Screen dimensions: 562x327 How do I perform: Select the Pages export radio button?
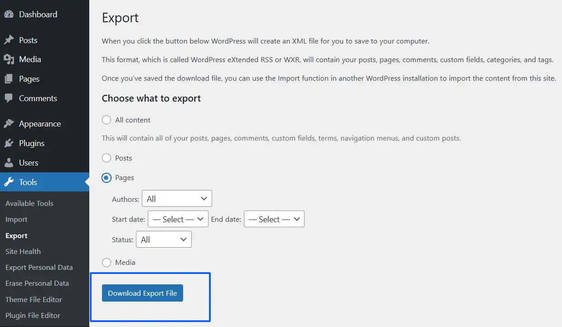click(107, 178)
